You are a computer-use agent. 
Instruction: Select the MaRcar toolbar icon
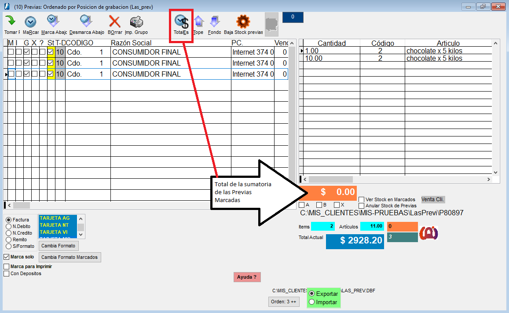click(30, 22)
